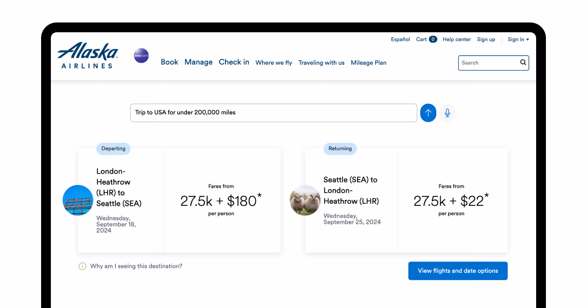The width and height of the screenshot is (587, 308).
Task: Click Why am I seeing this destination
Action: [136, 266]
